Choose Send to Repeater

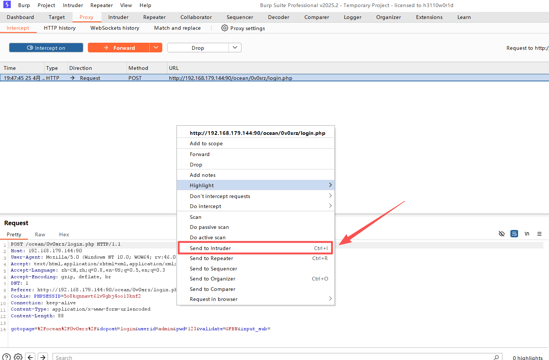pos(256,258)
